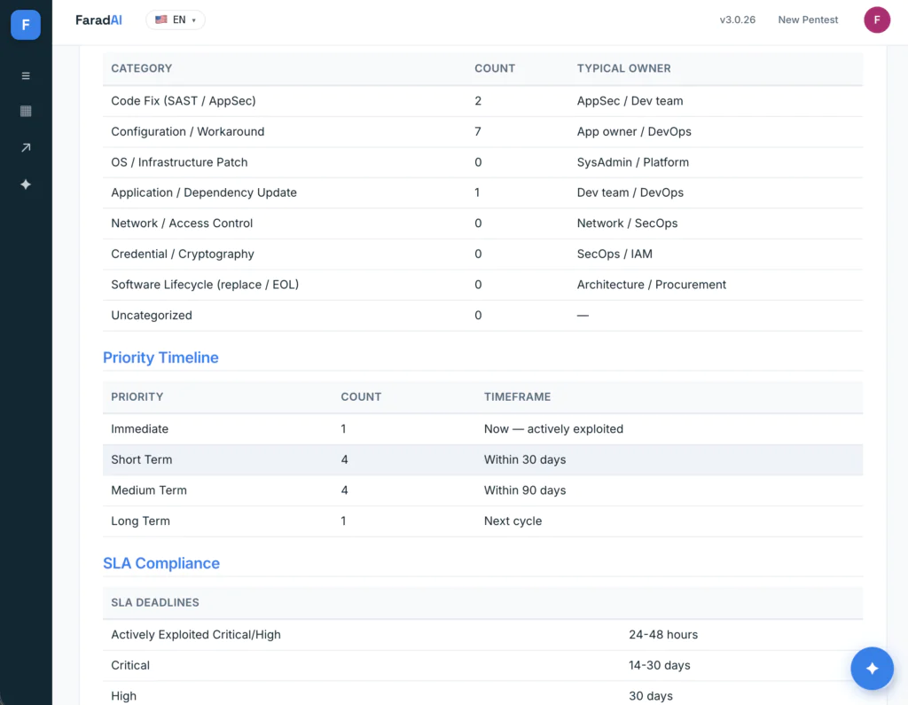Screen dimensions: 908x705
Task: Click count 7 for Configuration / Workaround
Action: [x=478, y=131]
